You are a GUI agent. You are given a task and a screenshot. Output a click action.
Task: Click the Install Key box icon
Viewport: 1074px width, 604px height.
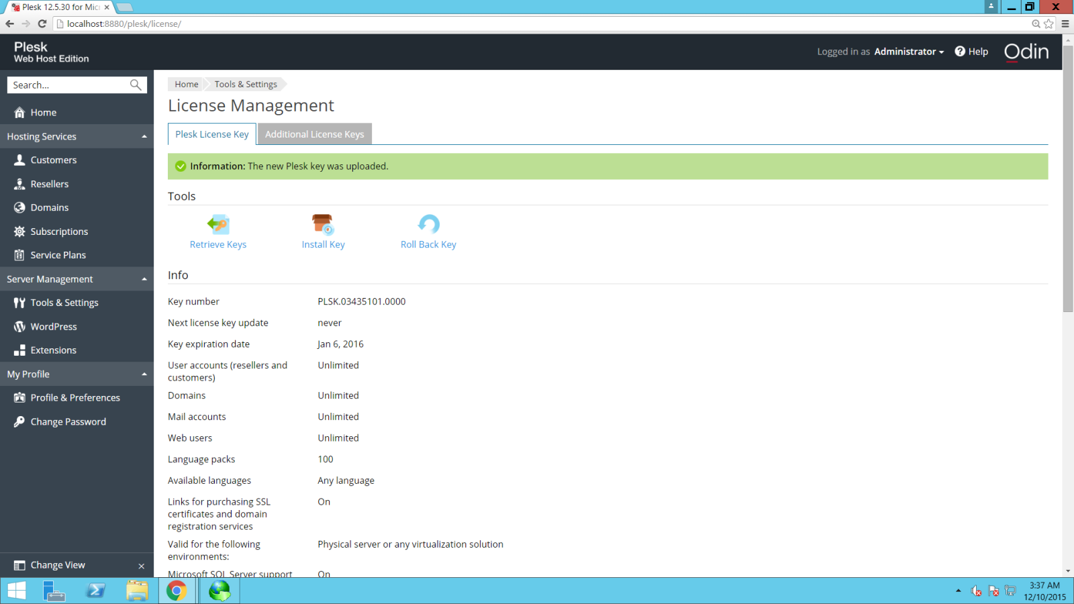(323, 224)
